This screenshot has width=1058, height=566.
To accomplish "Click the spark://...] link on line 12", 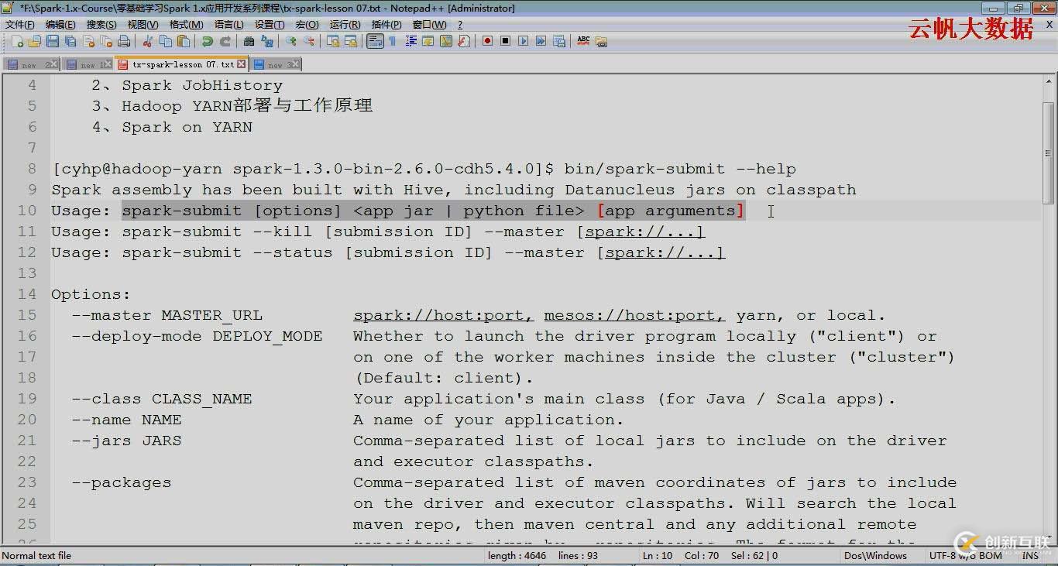I will pos(665,252).
